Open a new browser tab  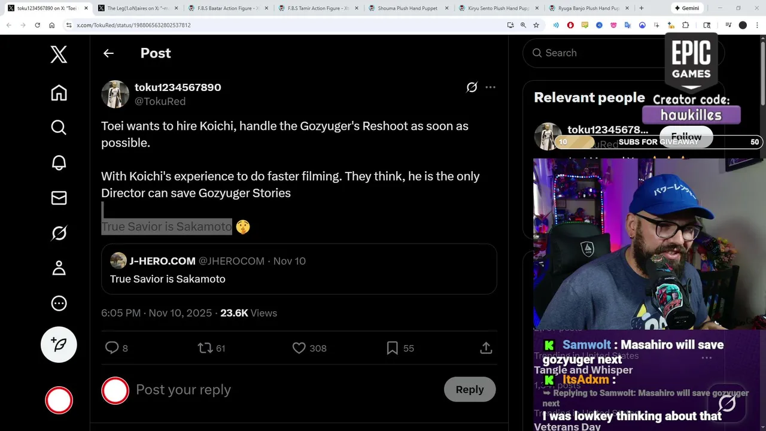point(642,8)
